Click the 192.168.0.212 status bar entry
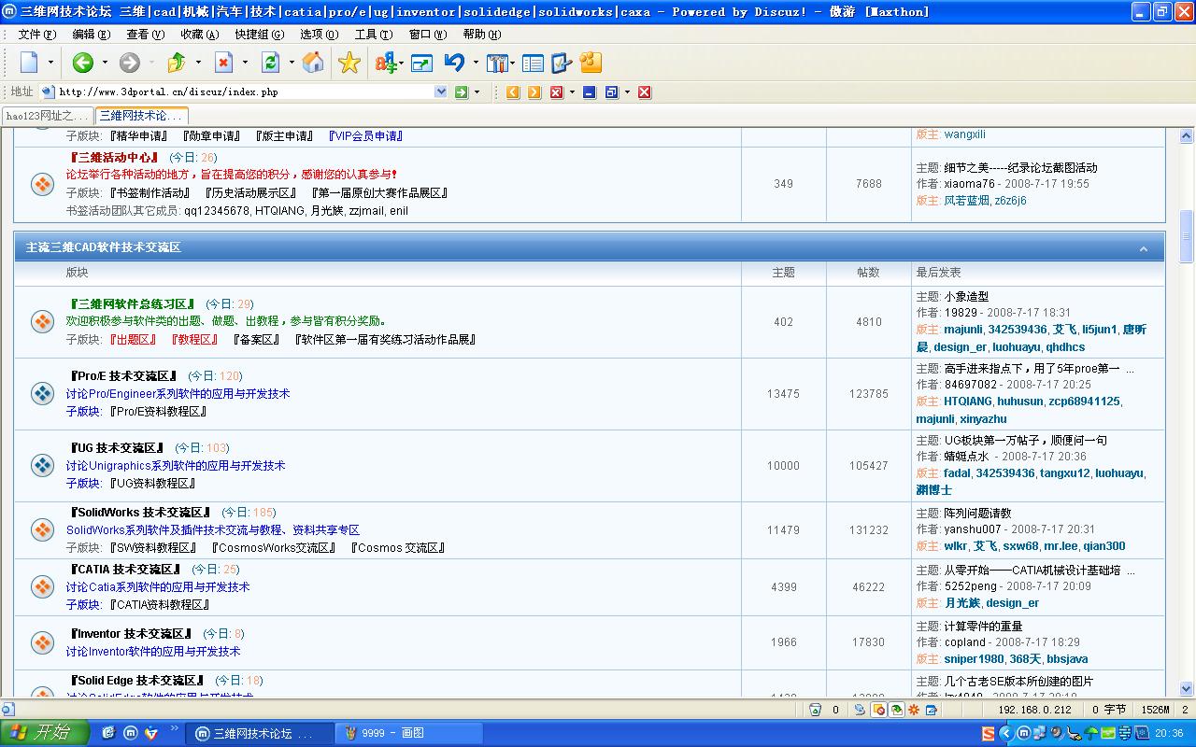This screenshot has width=1196, height=747. coord(1034,710)
